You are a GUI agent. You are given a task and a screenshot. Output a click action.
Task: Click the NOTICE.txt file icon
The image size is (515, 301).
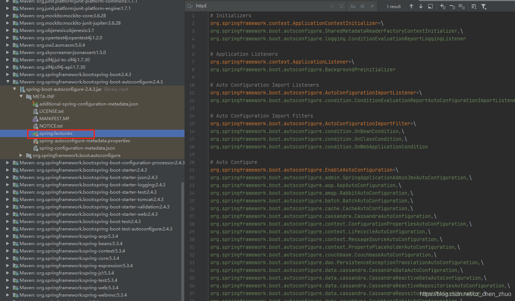point(35,126)
